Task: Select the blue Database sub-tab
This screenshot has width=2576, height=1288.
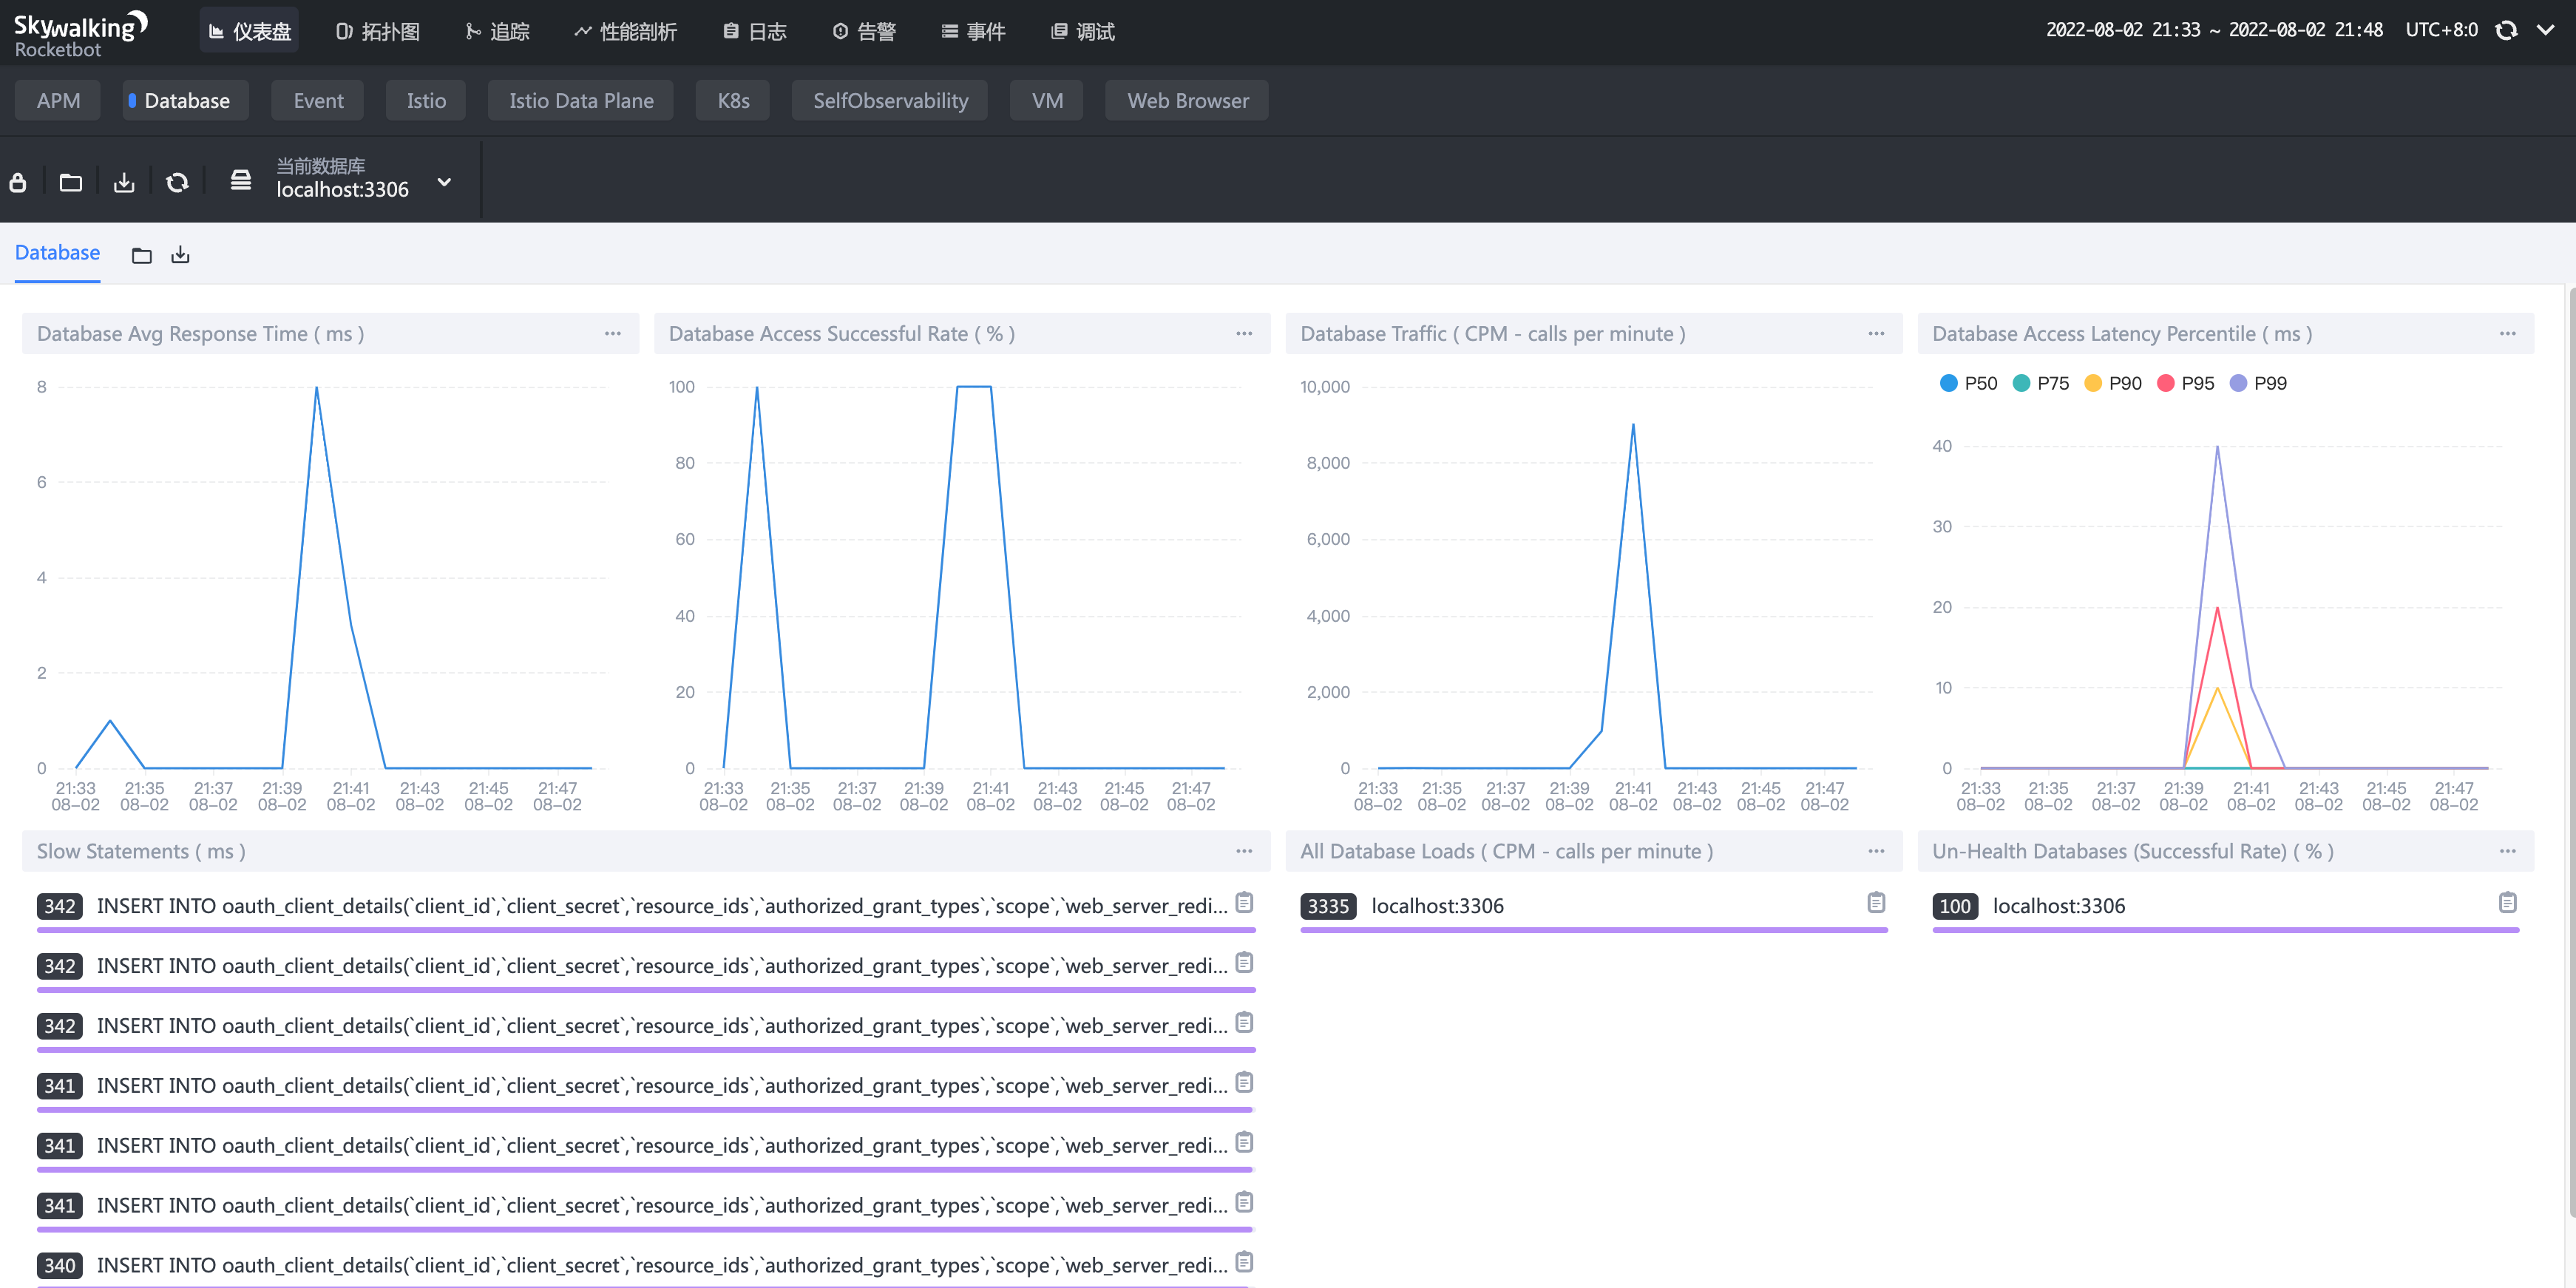Action: point(57,253)
